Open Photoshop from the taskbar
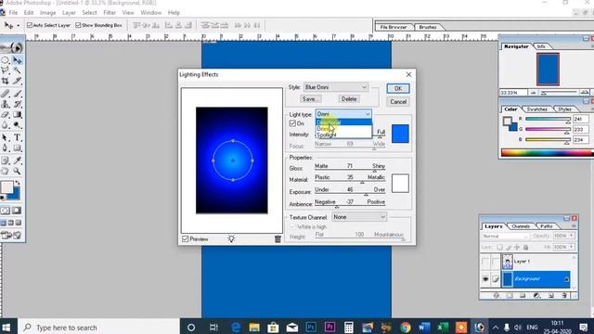Image resolution: width=594 pixels, height=334 pixels. [x=311, y=327]
